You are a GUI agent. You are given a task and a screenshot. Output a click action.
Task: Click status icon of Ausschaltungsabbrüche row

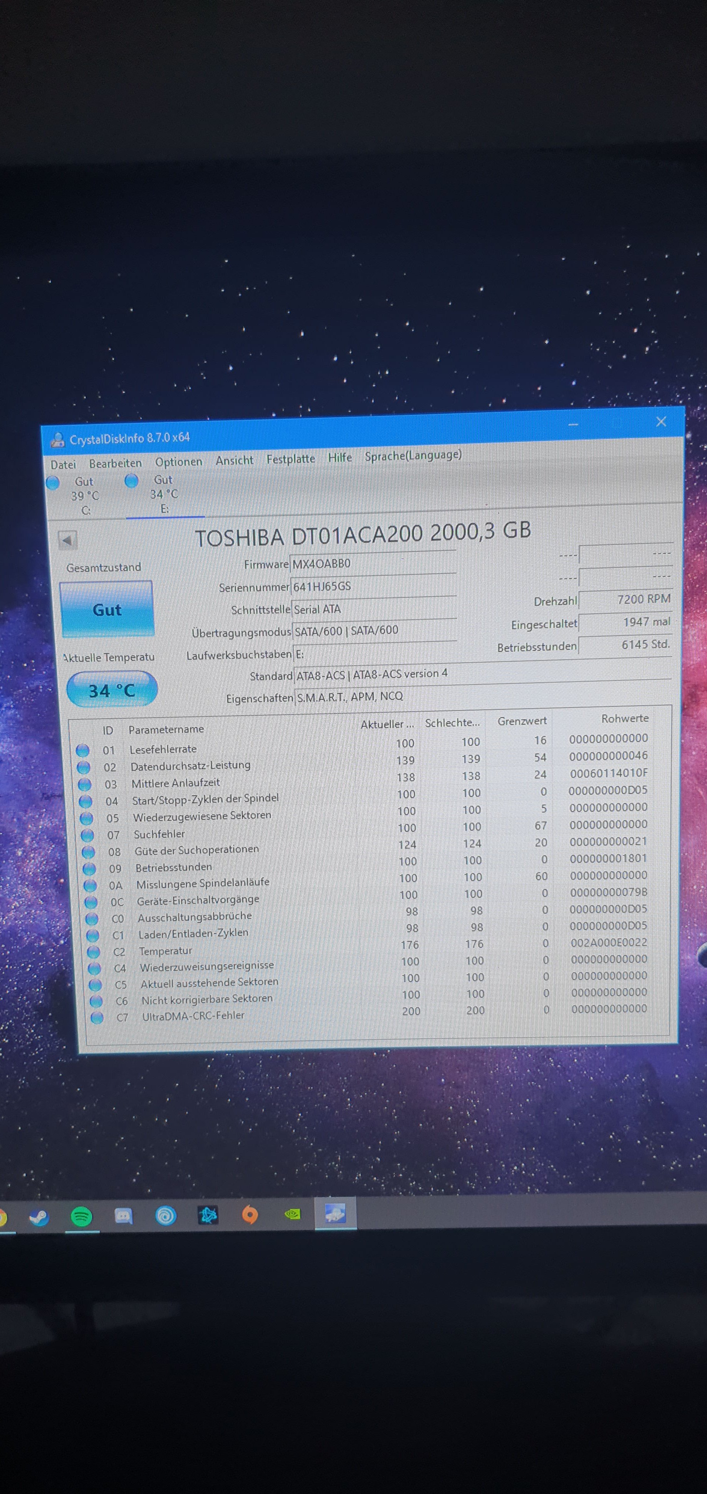92,919
